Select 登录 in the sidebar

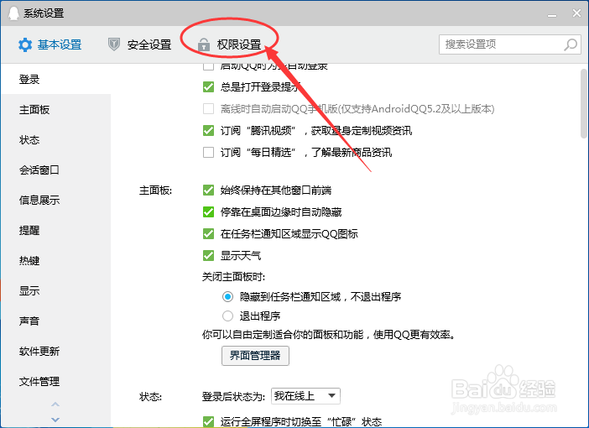point(55,79)
